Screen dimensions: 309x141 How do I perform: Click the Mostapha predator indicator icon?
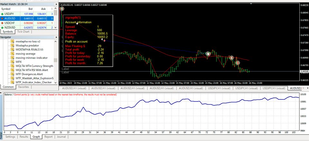pos(13,45)
